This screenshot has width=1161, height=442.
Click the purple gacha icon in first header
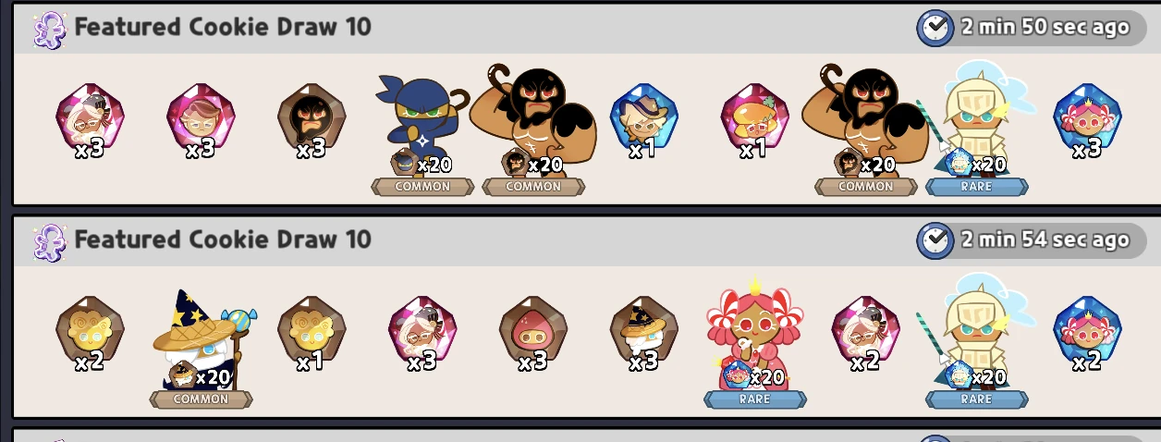(48, 28)
